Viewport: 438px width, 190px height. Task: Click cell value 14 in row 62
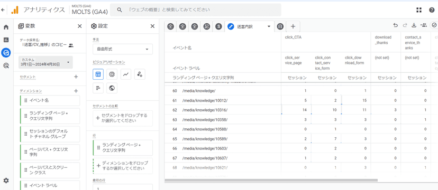coord(305,110)
